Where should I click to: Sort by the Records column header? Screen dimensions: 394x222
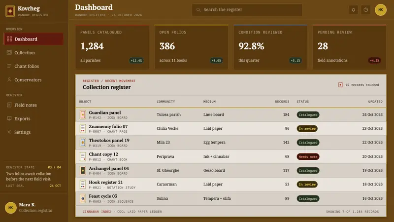282,102
